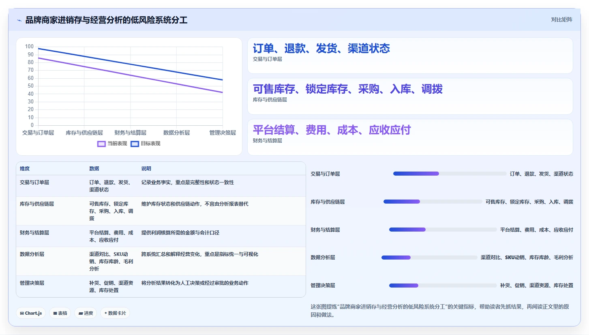Click the progress label 渠道对比、SKU动销、库存库龄、毛利分析
Image resolution: width=589 pixels, height=335 pixels.
point(527,258)
